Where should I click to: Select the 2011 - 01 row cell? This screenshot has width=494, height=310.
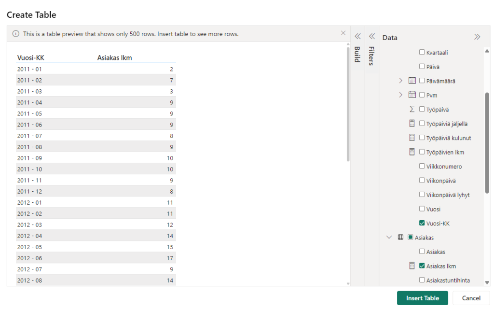click(x=29, y=69)
